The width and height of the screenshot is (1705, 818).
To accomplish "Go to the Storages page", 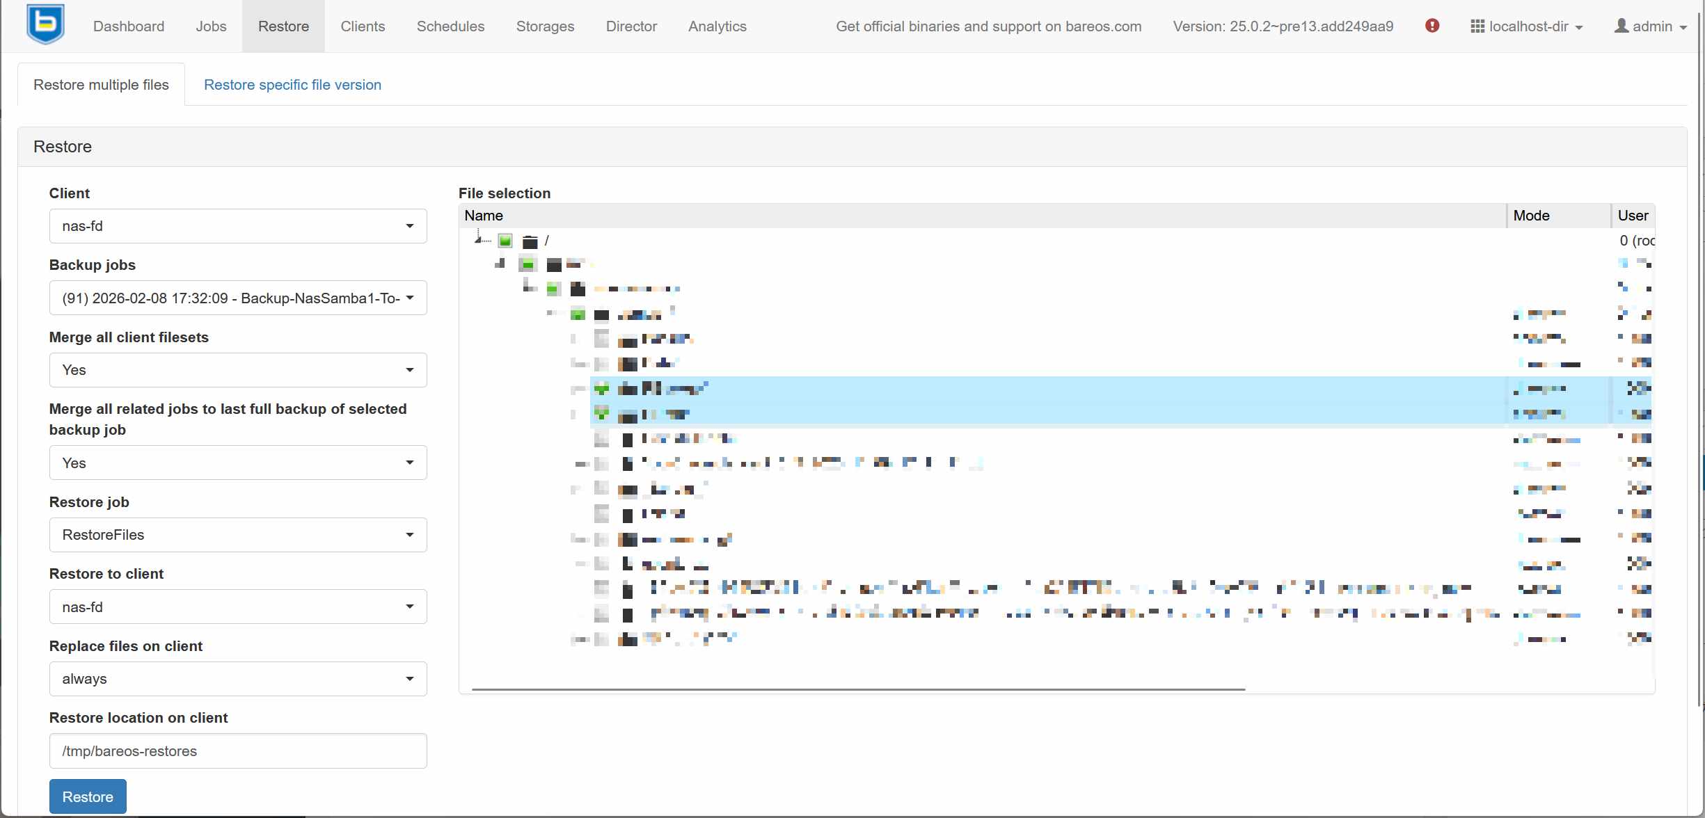I will (545, 26).
